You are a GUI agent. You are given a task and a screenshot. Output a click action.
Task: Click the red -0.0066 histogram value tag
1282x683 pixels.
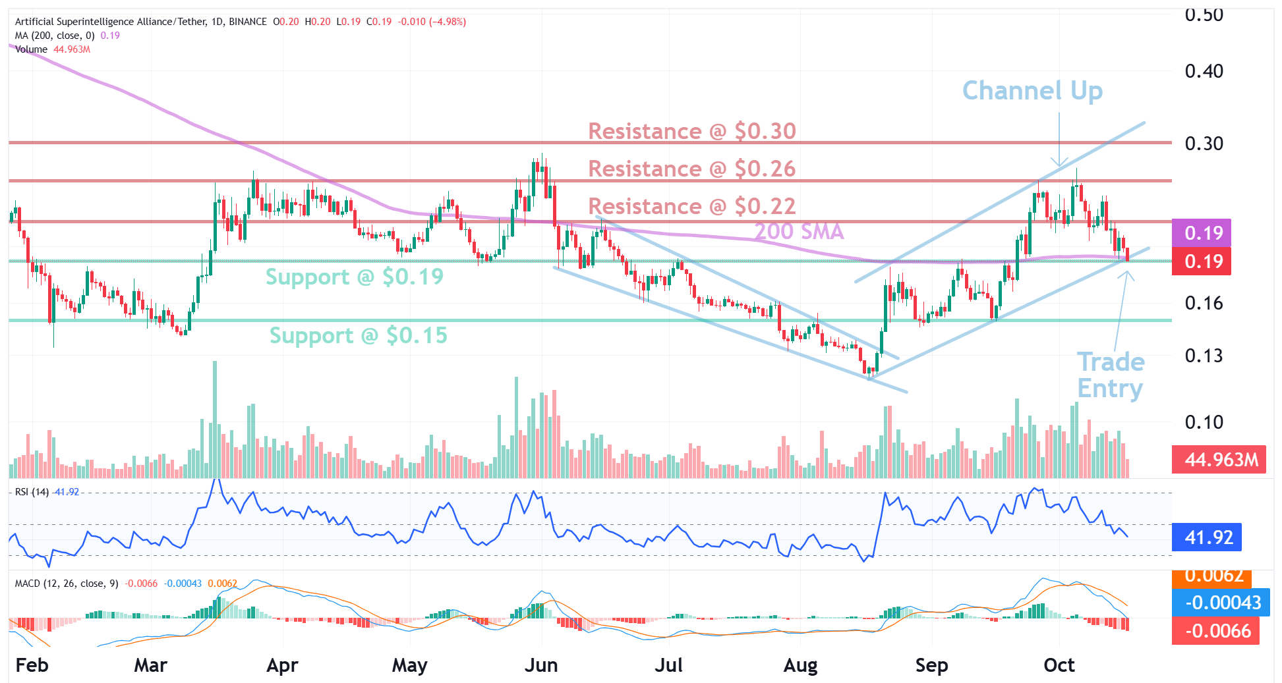[x=1215, y=631]
